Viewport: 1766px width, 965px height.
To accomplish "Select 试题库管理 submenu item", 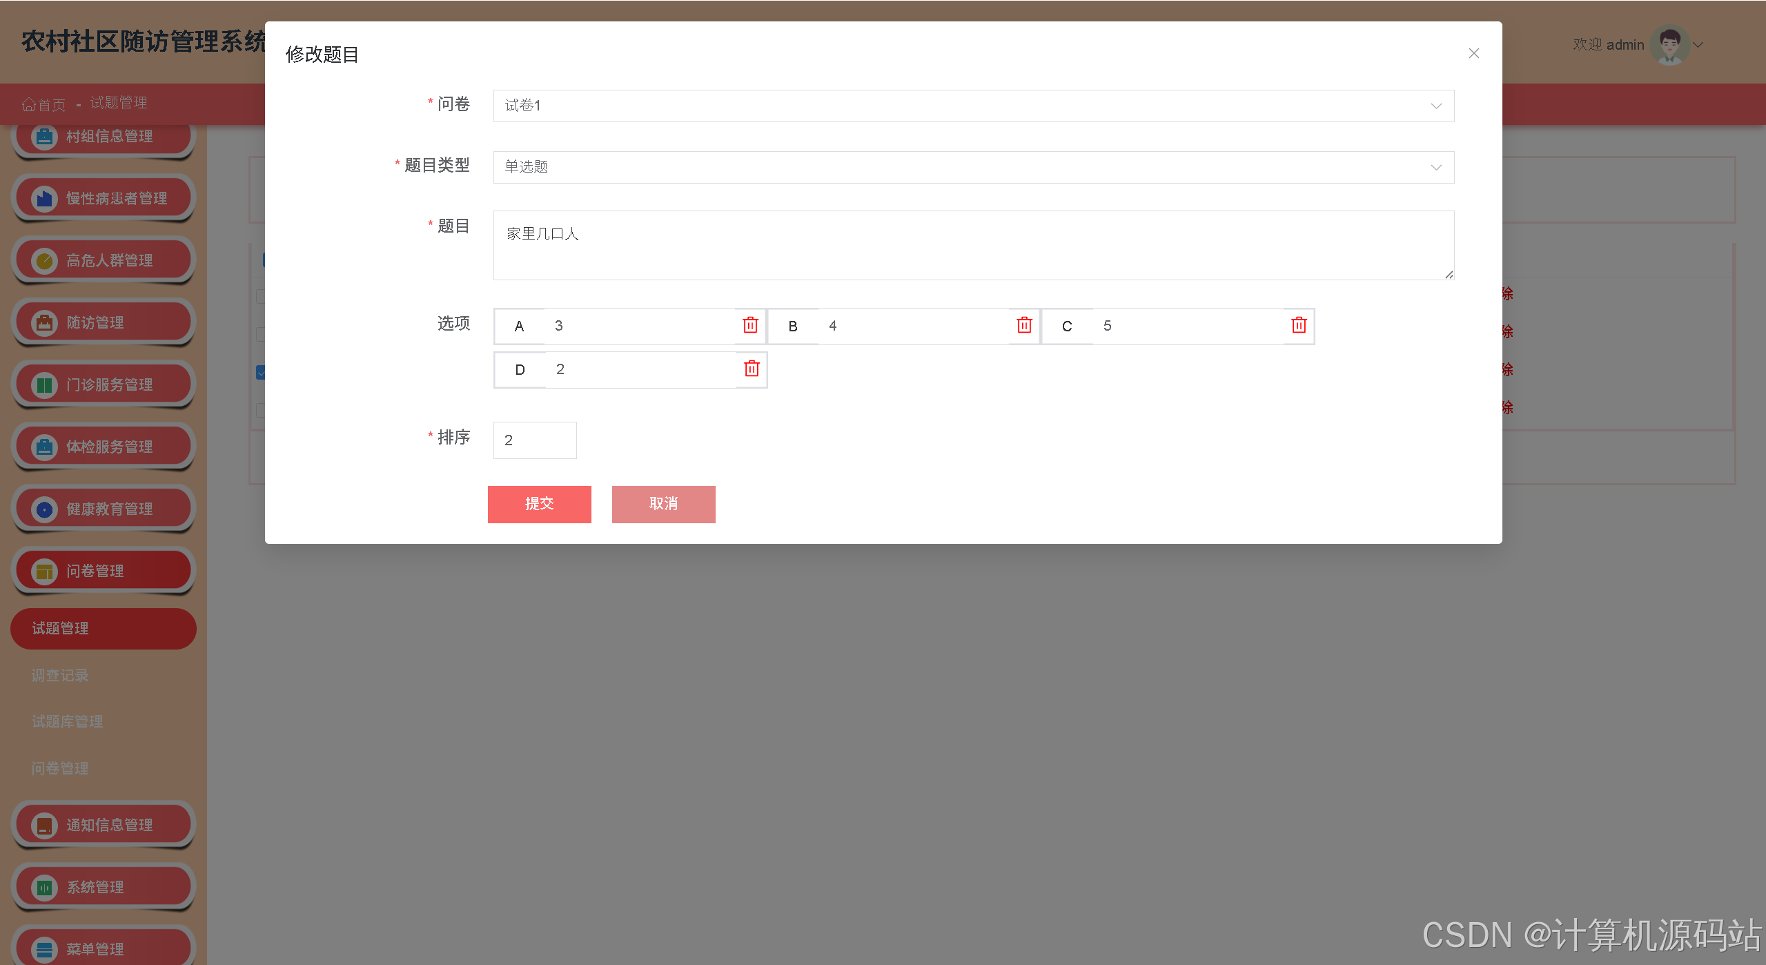I will pos(68,722).
